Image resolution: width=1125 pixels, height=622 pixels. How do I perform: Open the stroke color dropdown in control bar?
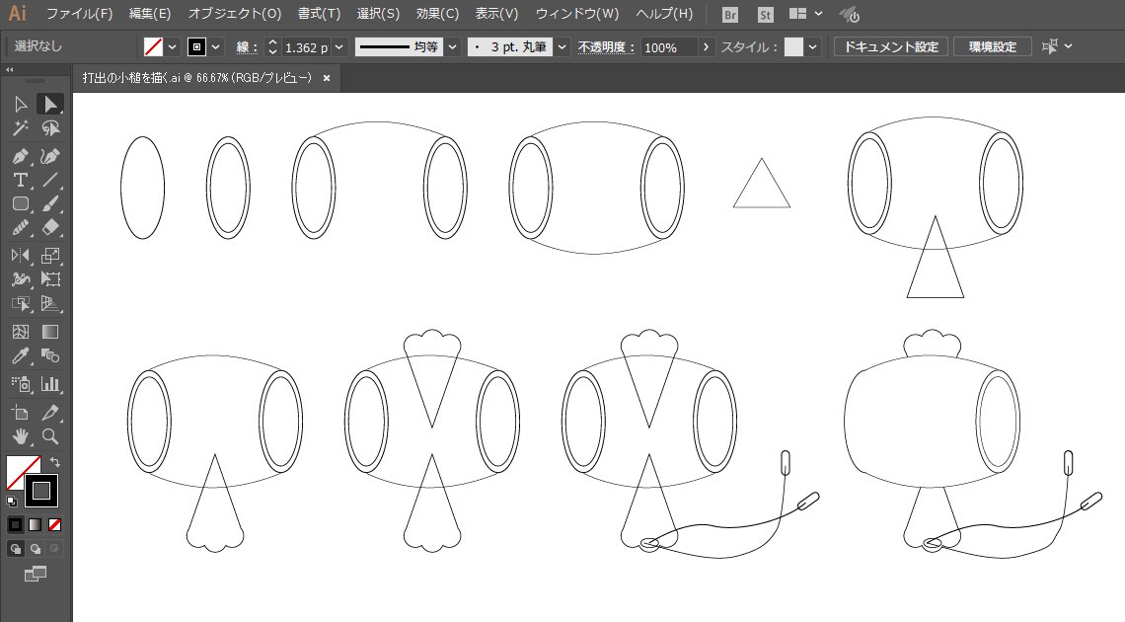216,47
